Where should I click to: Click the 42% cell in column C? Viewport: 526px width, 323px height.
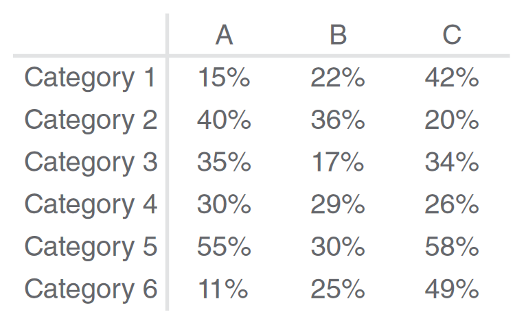tap(451, 78)
